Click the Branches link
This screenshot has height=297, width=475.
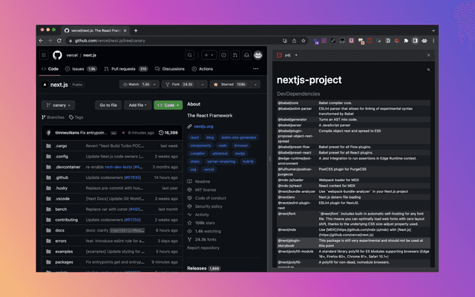coord(53,117)
